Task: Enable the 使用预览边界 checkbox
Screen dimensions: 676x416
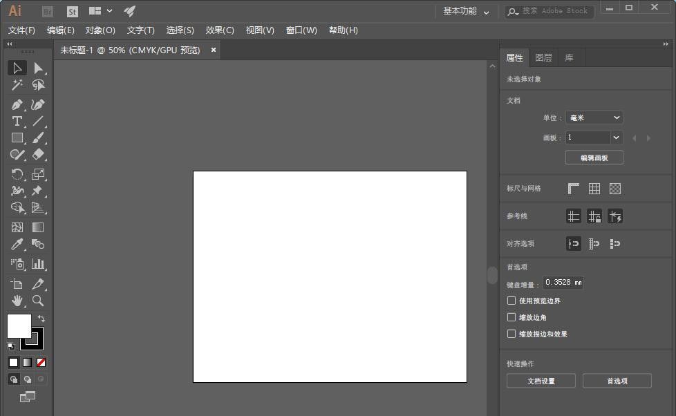Action: click(511, 301)
